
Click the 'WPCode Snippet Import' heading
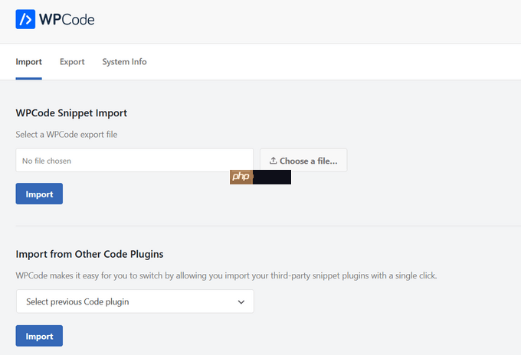[71, 113]
